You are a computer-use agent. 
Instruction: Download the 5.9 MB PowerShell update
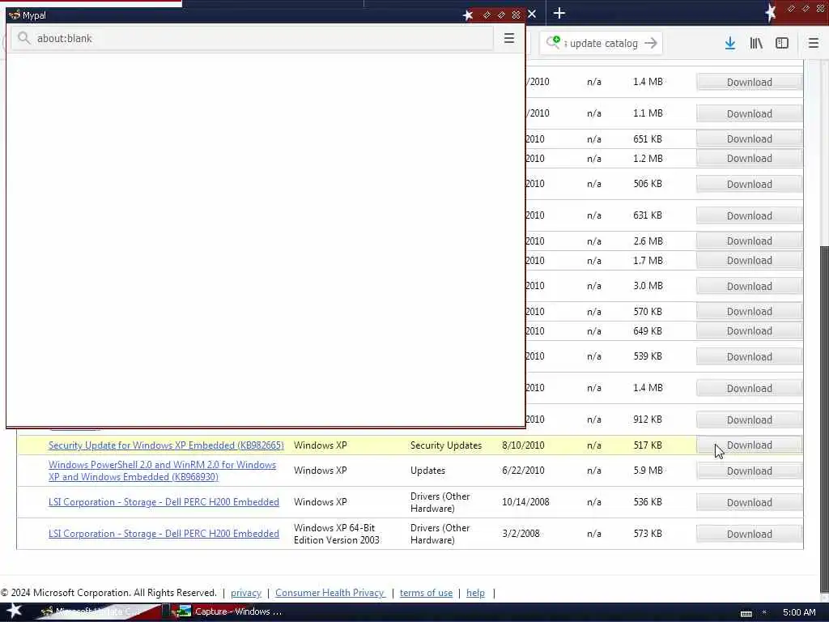[749, 471]
